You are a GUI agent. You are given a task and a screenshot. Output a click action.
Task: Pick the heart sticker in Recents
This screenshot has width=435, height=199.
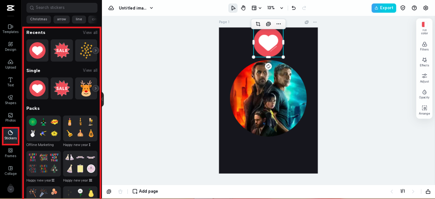tap(37, 51)
